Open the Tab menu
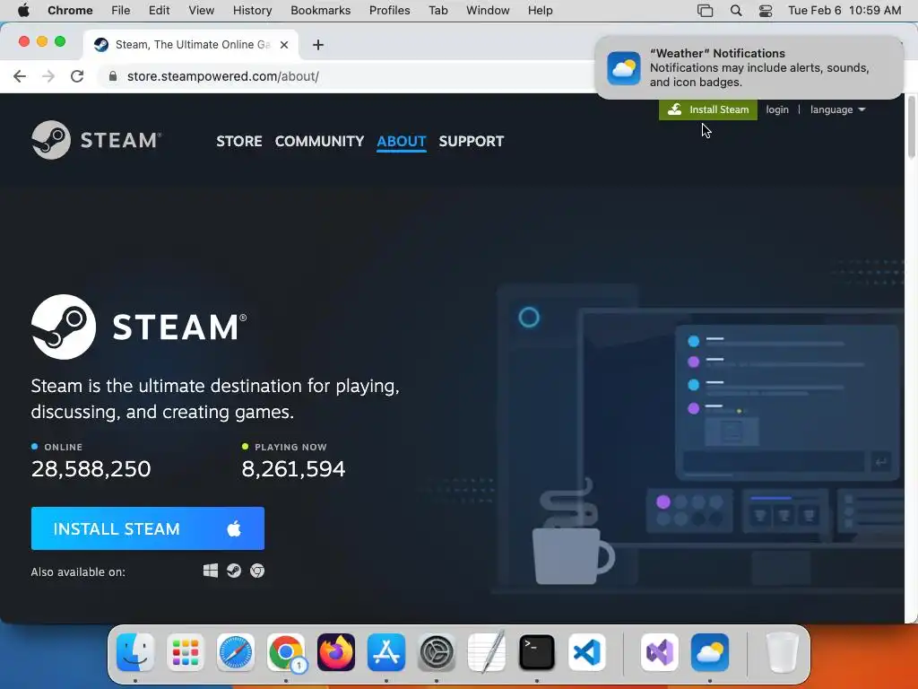The width and height of the screenshot is (918, 689). [437, 10]
